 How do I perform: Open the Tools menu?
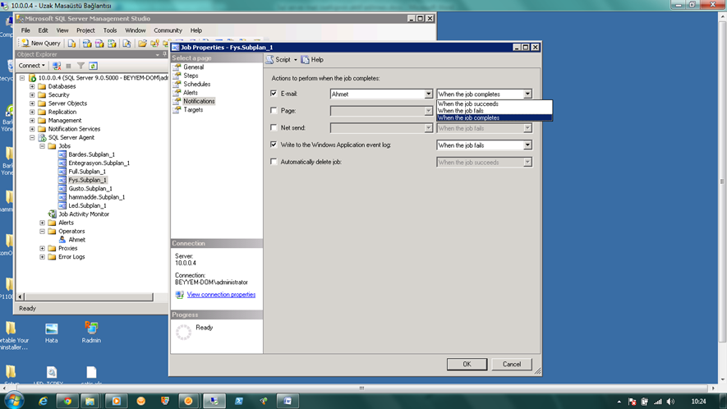click(110, 30)
